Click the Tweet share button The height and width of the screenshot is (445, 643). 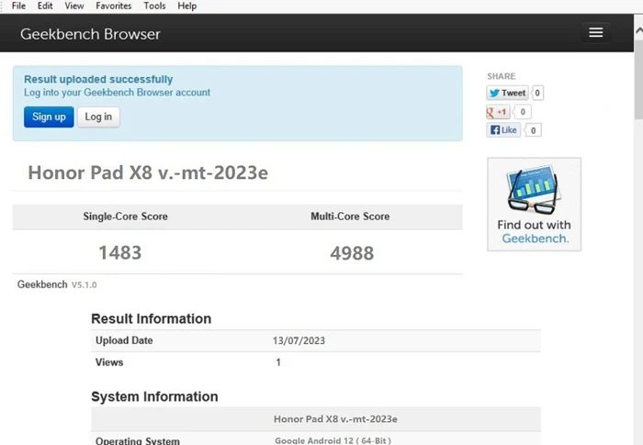tap(507, 93)
